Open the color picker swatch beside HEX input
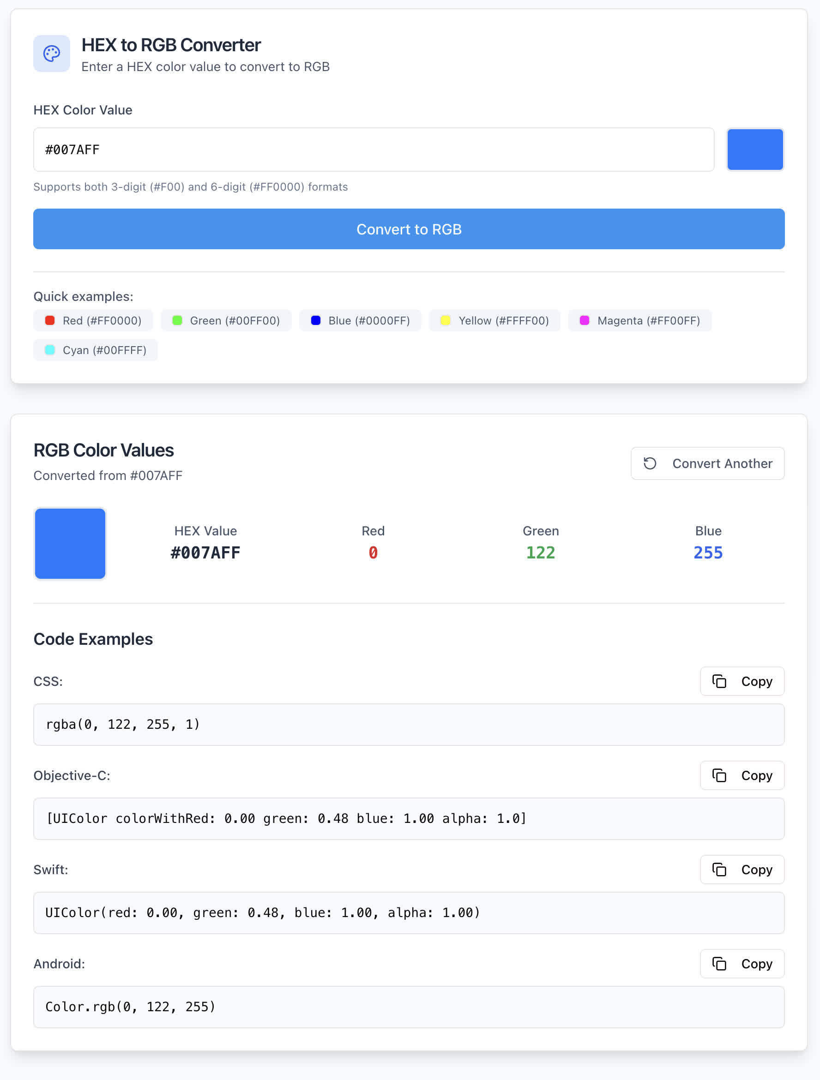 pos(755,150)
